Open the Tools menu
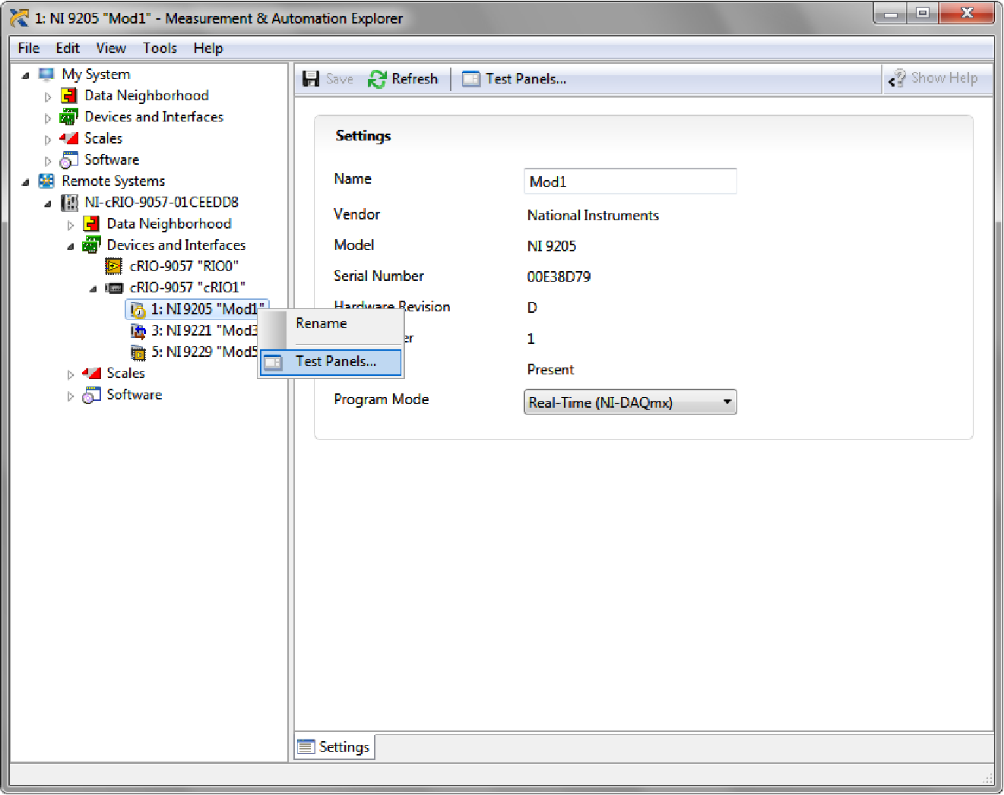The image size is (1004, 795). (x=160, y=48)
